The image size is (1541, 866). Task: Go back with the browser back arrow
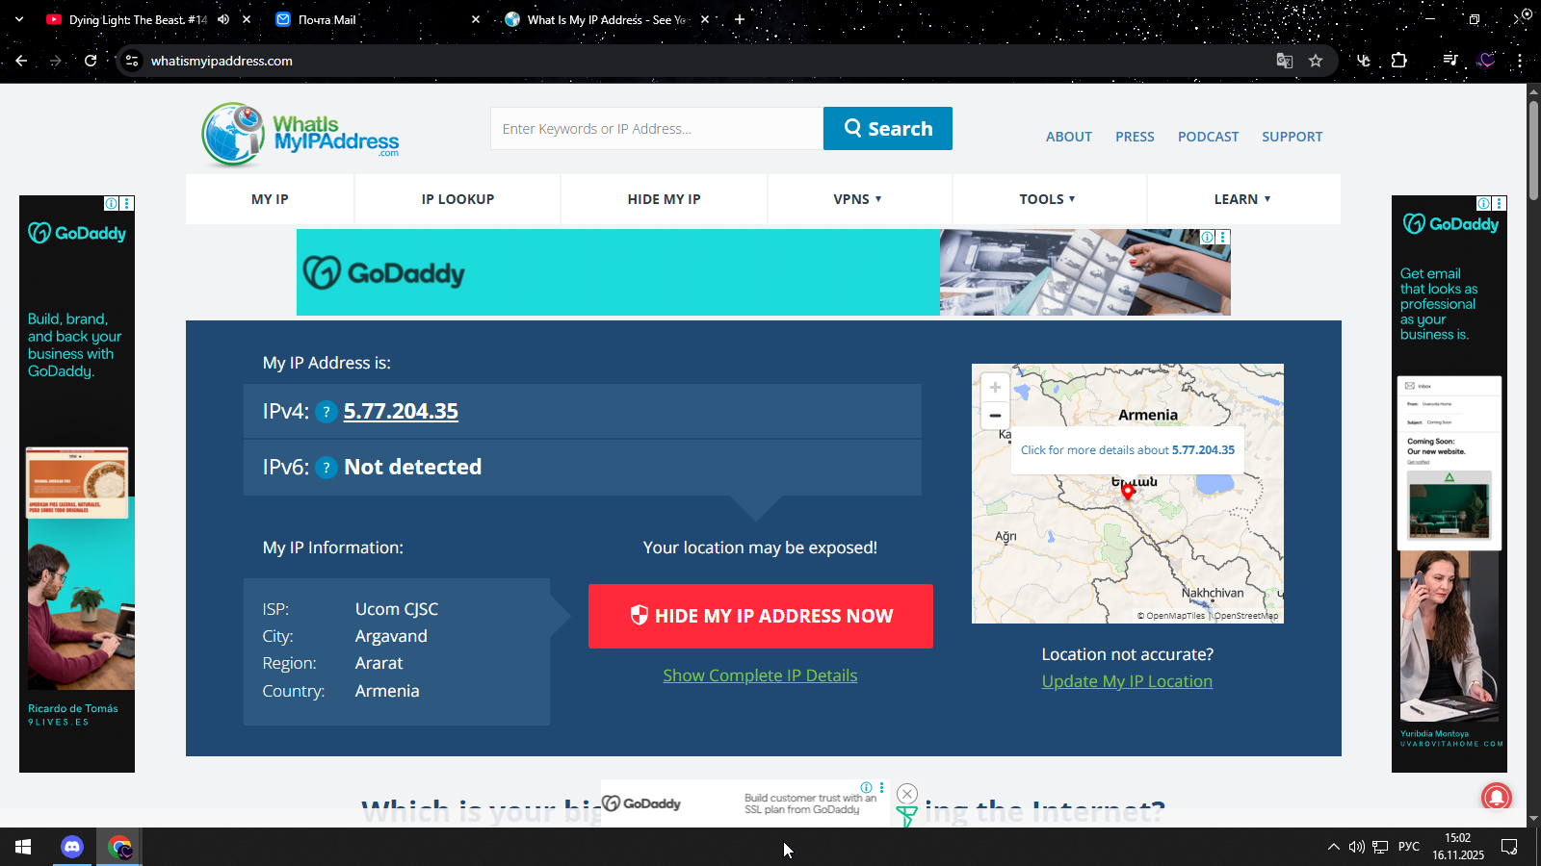(x=21, y=61)
